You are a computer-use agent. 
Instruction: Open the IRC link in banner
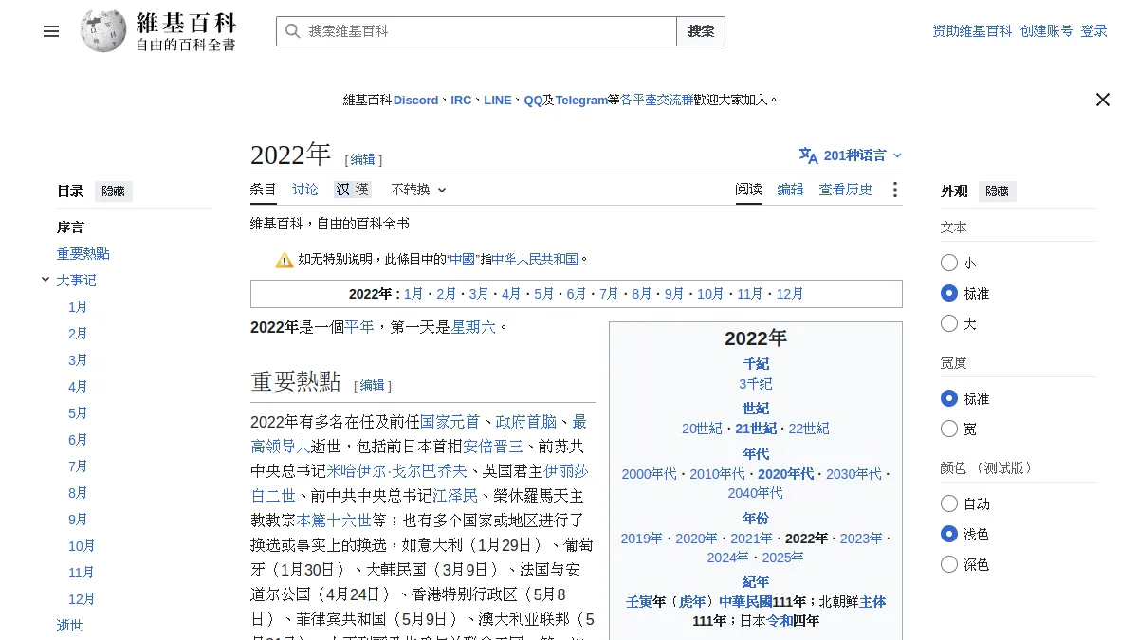(x=461, y=100)
